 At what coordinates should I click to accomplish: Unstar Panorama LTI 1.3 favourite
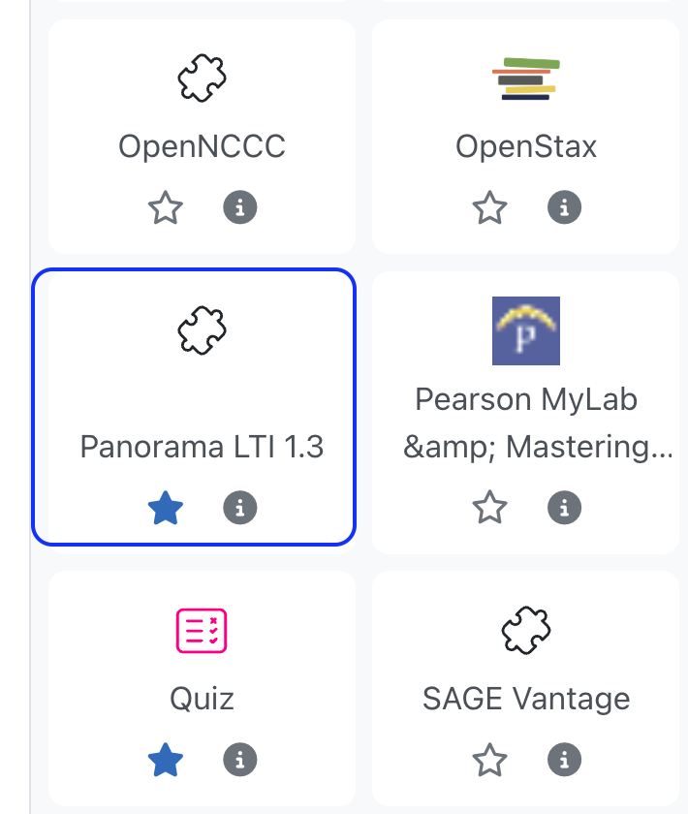pyautogui.click(x=166, y=508)
